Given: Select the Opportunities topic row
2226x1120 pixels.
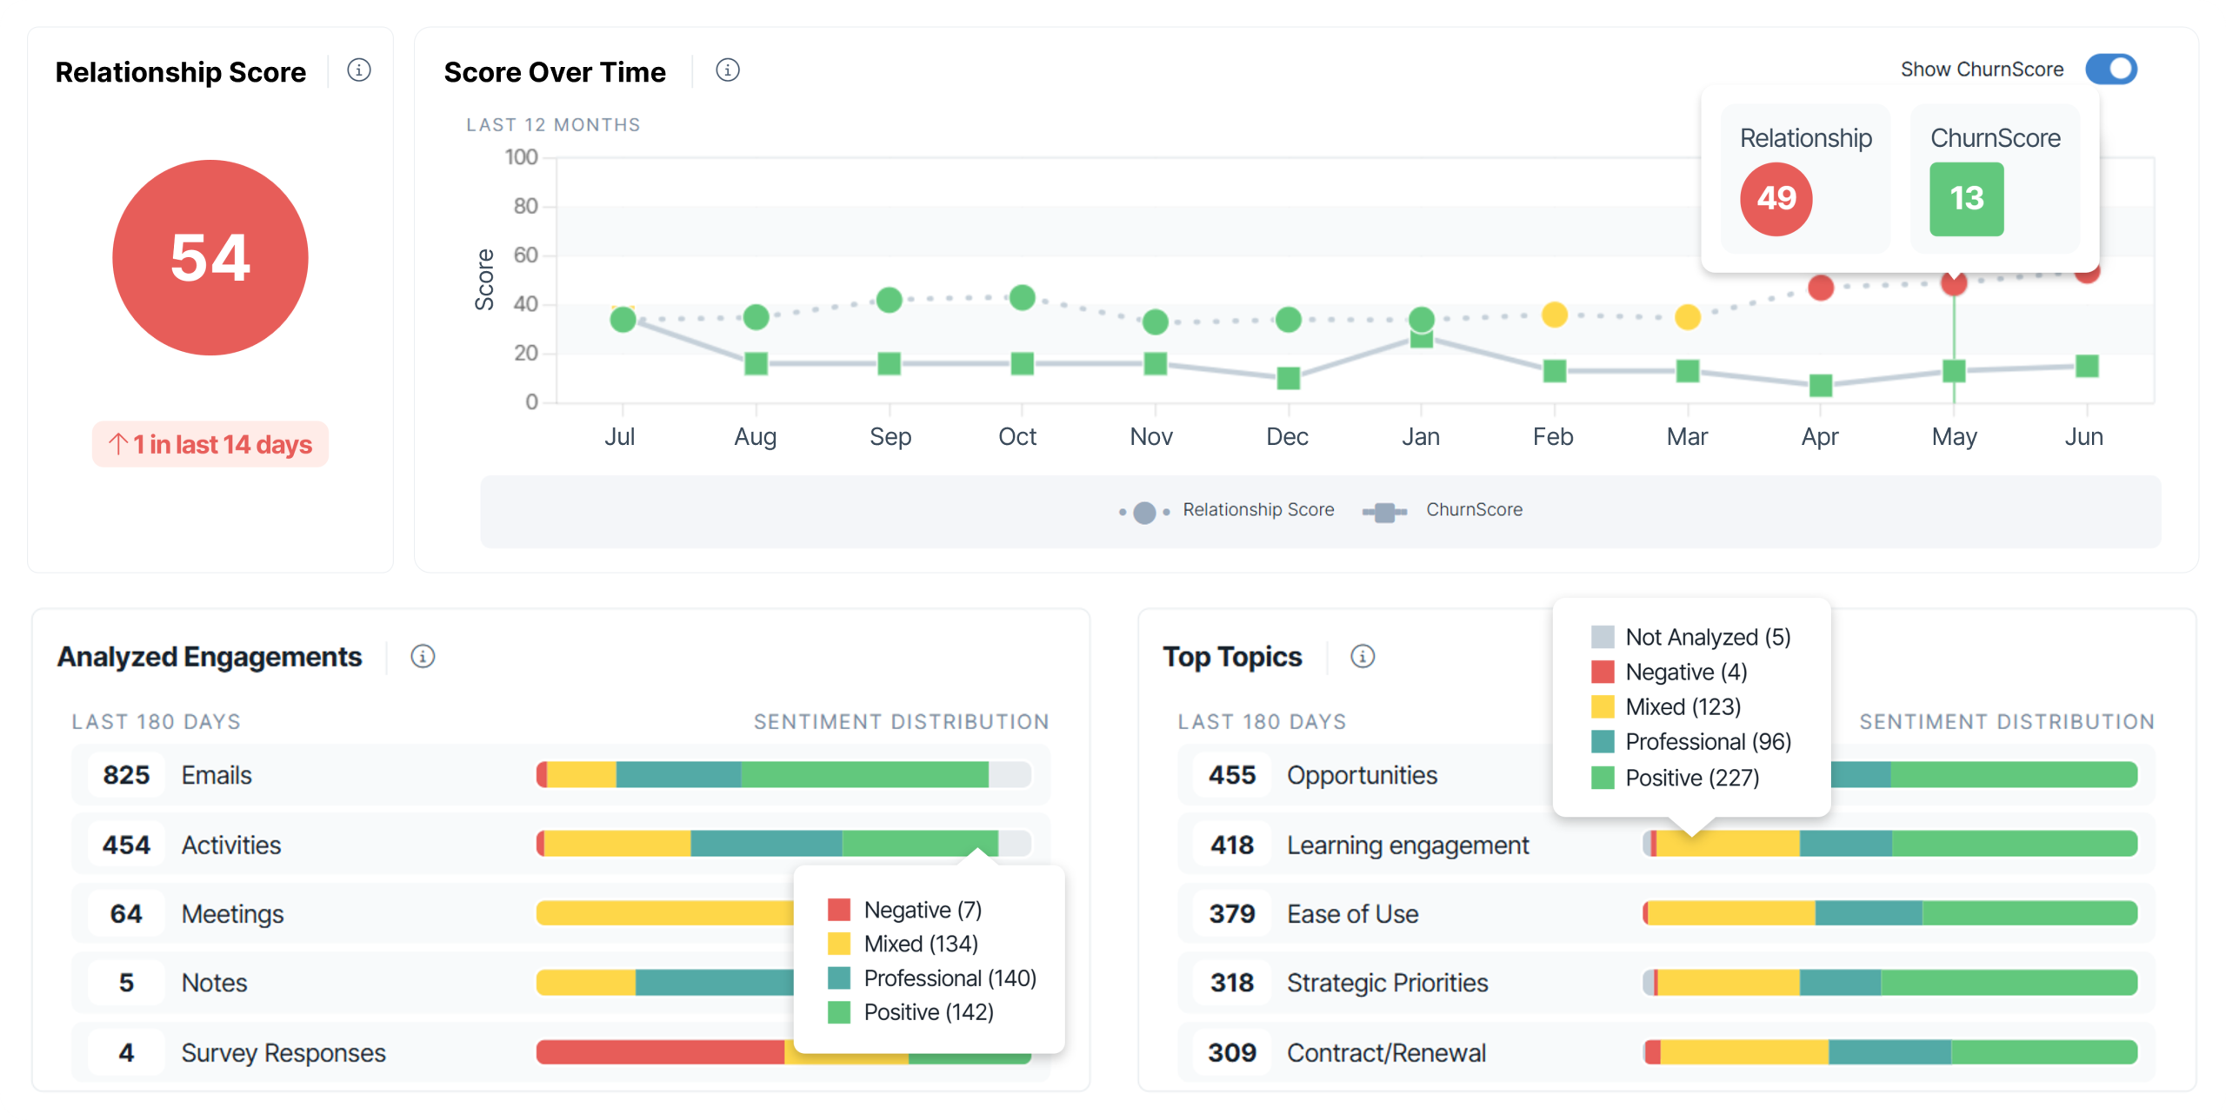Looking at the screenshot, I should 1363,775.
